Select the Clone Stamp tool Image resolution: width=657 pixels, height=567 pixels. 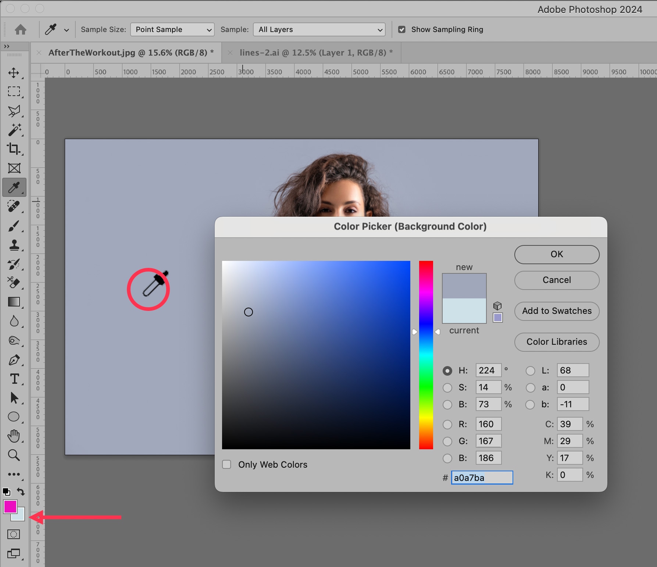click(x=14, y=245)
